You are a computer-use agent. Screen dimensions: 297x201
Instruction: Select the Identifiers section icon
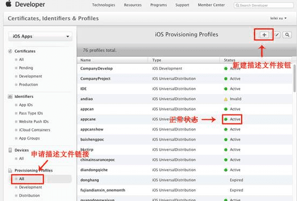(10, 97)
